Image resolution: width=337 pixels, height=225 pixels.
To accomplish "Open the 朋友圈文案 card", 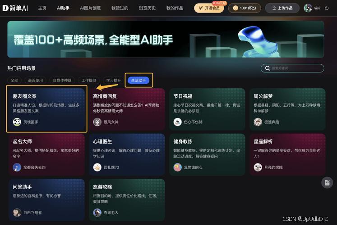I will point(46,109).
